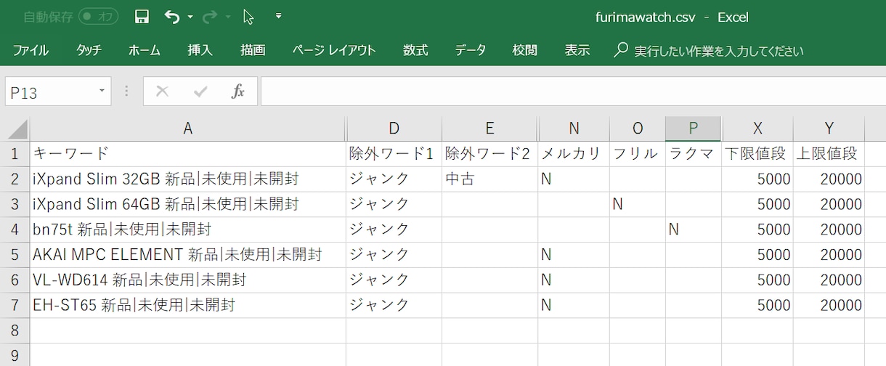The image size is (886, 366).
Task: Select the EH-ST65 keyword cell
Action: coord(188,305)
